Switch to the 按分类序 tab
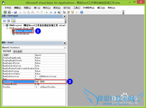Image resolution: width=146 pixels, height=108 pixels. coord(18,51)
